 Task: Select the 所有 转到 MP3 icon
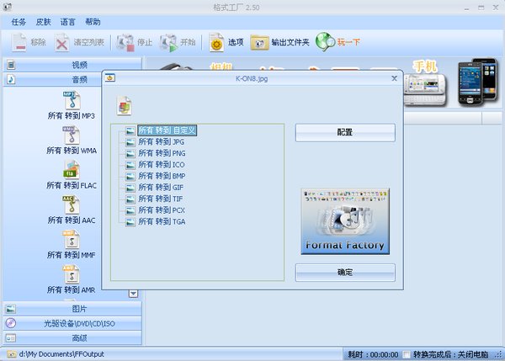point(72,100)
